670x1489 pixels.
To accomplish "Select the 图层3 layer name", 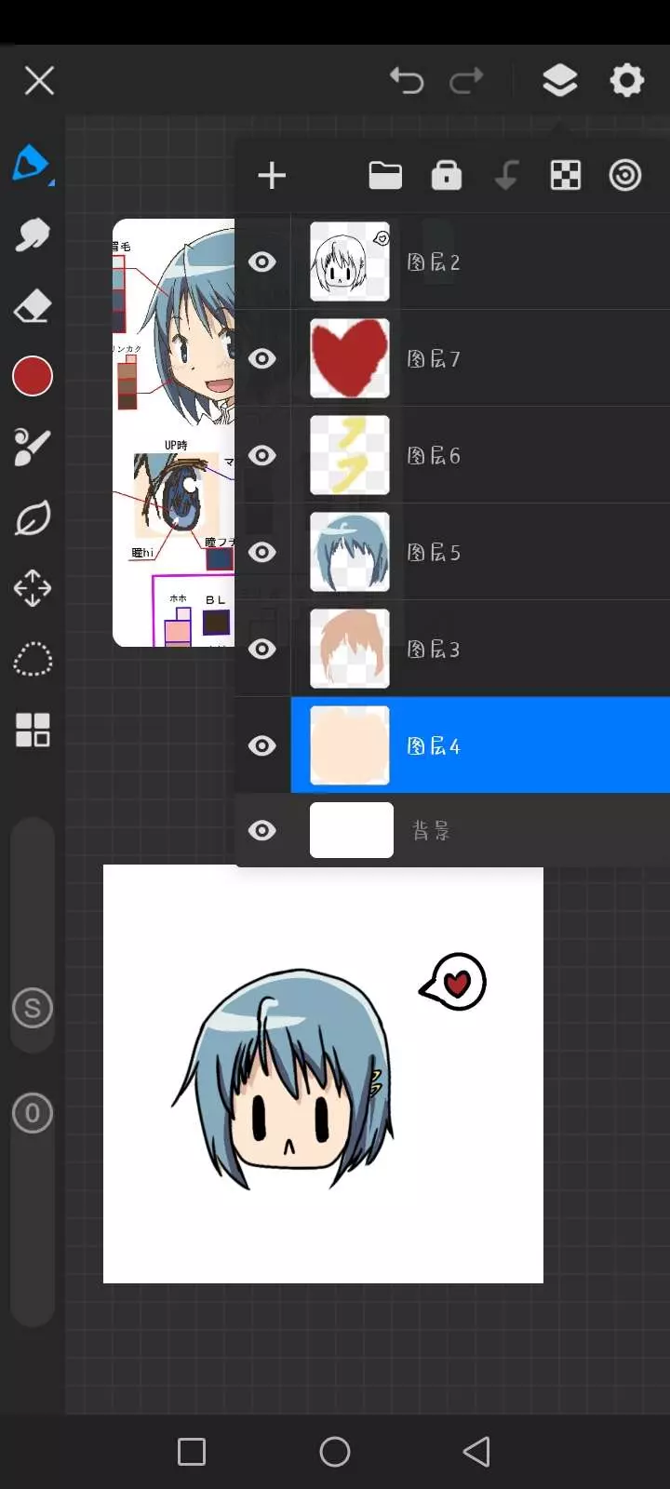I will tap(434, 650).
